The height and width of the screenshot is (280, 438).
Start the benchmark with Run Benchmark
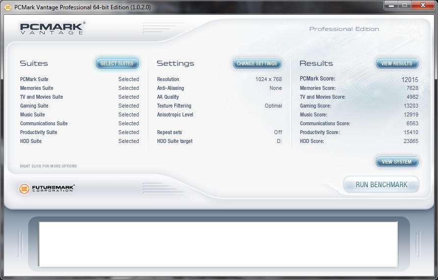(x=382, y=185)
